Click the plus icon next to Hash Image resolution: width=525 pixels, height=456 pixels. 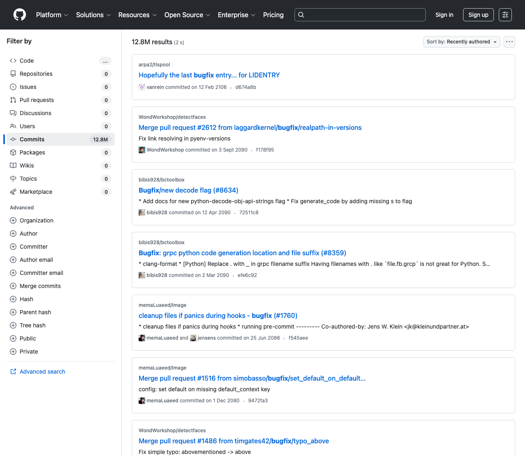coord(13,299)
